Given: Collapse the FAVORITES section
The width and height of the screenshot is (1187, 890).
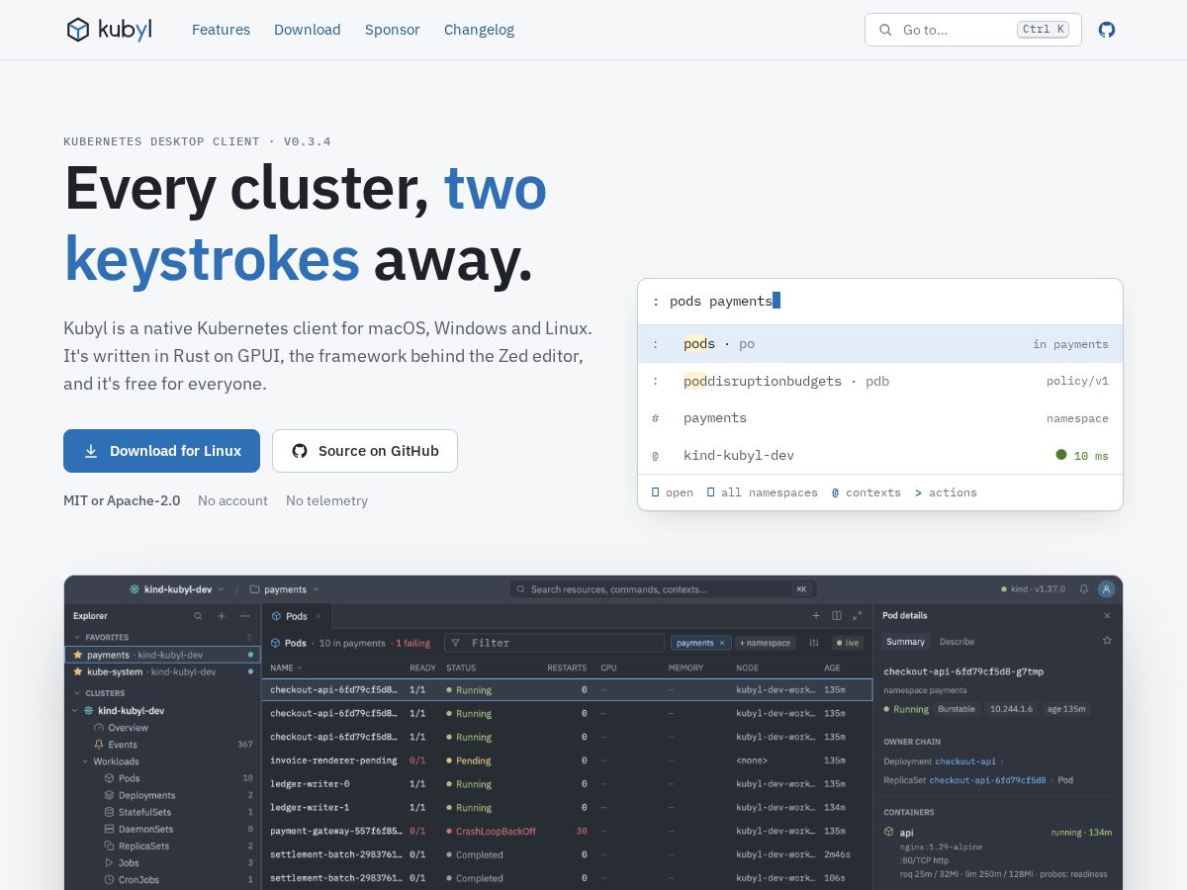Looking at the screenshot, I should tap(77, 638).
